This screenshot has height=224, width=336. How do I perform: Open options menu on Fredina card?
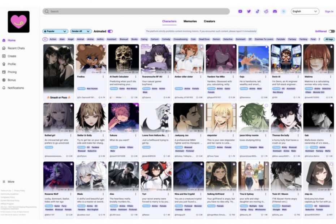click(103, 77)
